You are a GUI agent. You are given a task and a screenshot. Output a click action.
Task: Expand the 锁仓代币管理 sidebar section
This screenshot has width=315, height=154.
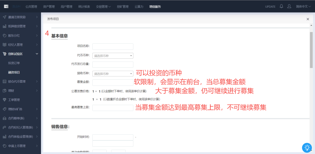pyautogui.click(x=37, y=81)
